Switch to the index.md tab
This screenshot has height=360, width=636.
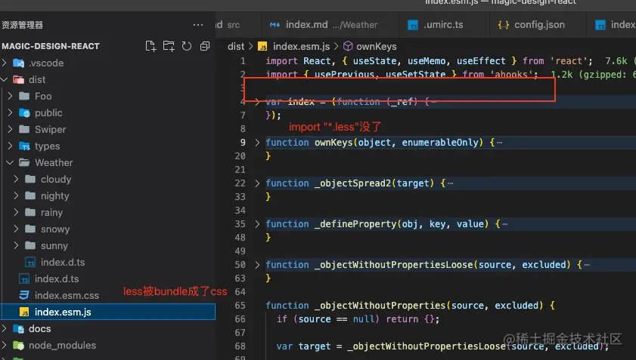pos(330,25)
